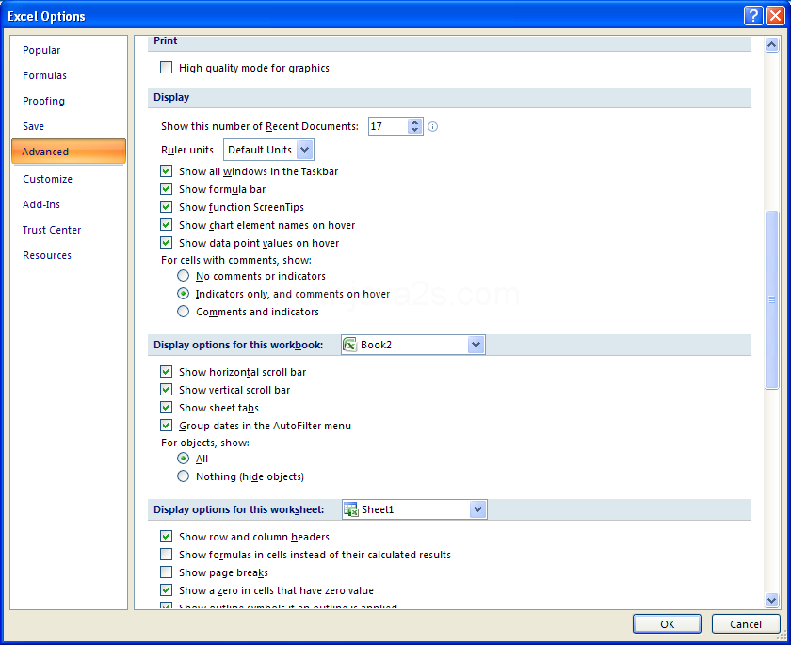This screenshot has height=645, width=791.
Task: Uncheck Show sheet tabs
Action: pos(166,408)
